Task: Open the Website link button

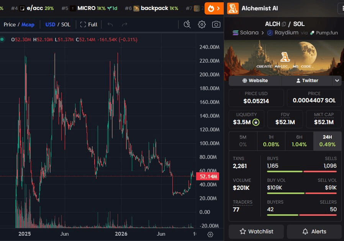Action: pyautogui.click(x=255, y=81)
